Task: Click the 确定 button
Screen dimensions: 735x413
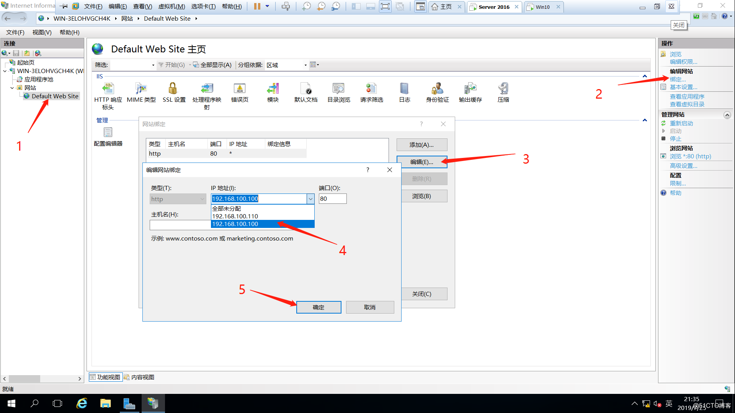Action: [318, 307]
